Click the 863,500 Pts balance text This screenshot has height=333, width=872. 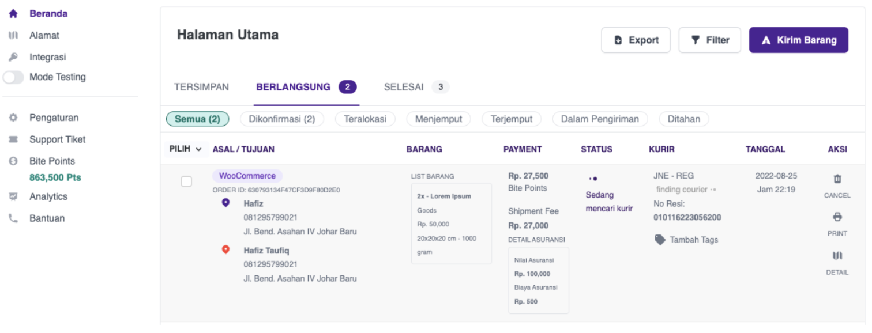[55, 177]
